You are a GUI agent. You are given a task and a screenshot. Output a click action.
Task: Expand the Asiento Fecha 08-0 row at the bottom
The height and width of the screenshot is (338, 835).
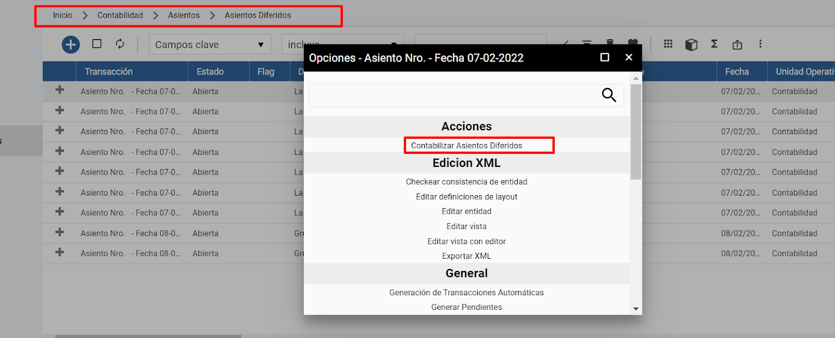tap(60, 252)
